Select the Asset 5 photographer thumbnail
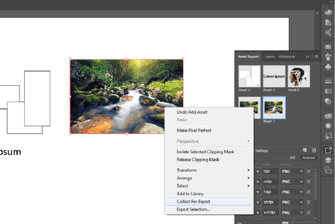 point(299,76)
